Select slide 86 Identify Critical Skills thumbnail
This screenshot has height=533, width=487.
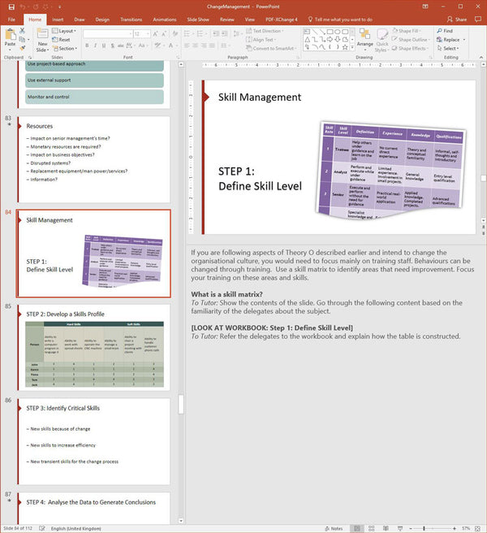93,441
